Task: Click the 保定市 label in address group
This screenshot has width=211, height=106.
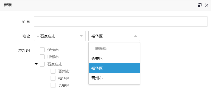Action: tap(53, 50)
